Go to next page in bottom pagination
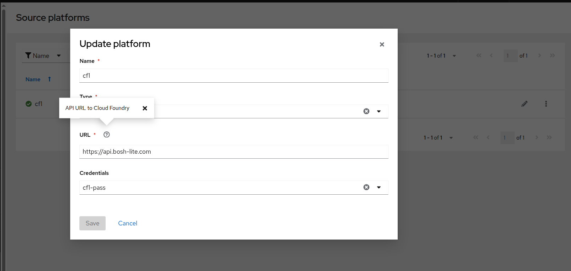Viewport: 571px width, 271px height. [537, 137]
